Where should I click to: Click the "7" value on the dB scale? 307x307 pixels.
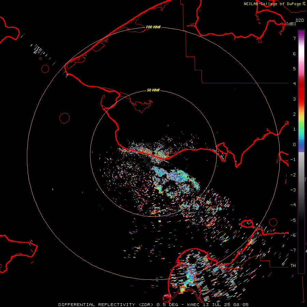tap(294, 38)
